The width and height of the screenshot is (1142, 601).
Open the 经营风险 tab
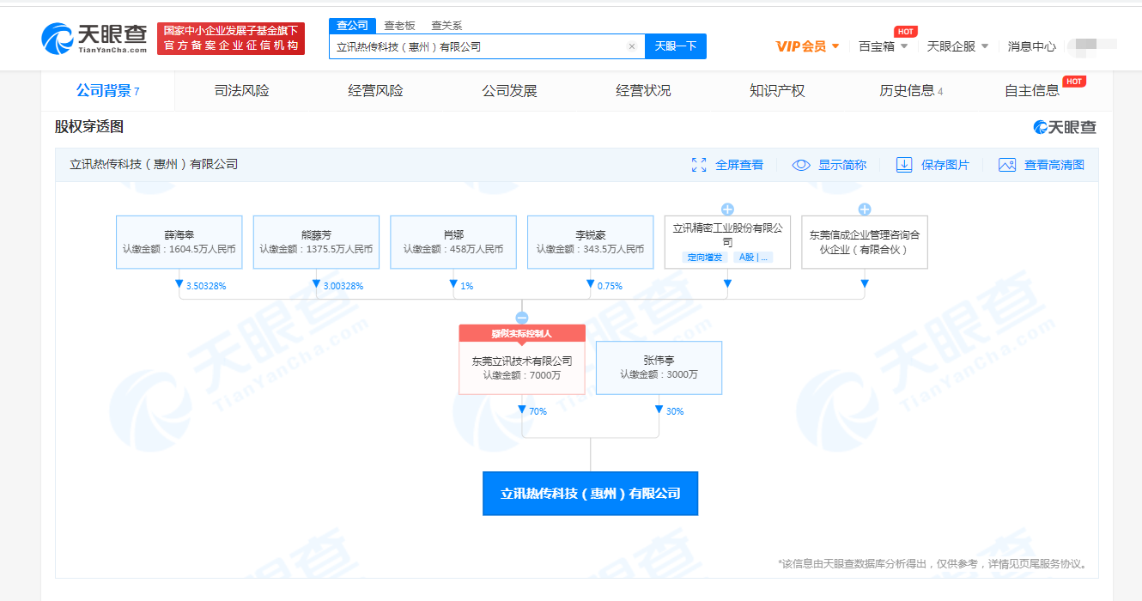[375, 91]
